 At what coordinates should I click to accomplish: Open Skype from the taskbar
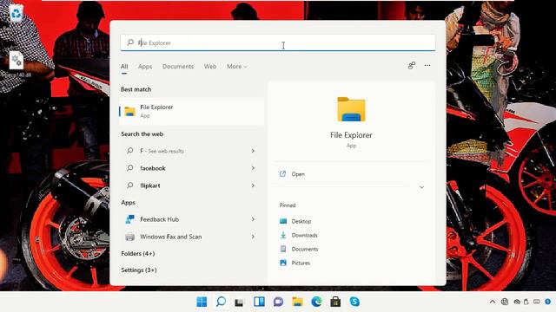coord(354,302)
